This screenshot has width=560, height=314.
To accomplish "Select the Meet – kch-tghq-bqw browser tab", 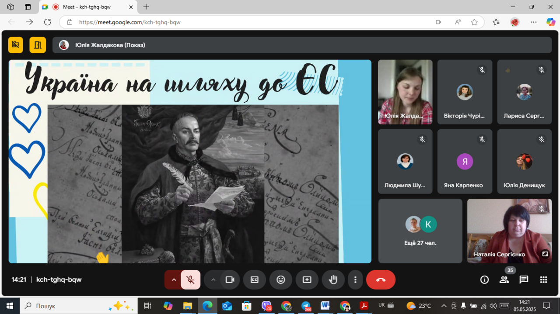I will pos(88,7).
